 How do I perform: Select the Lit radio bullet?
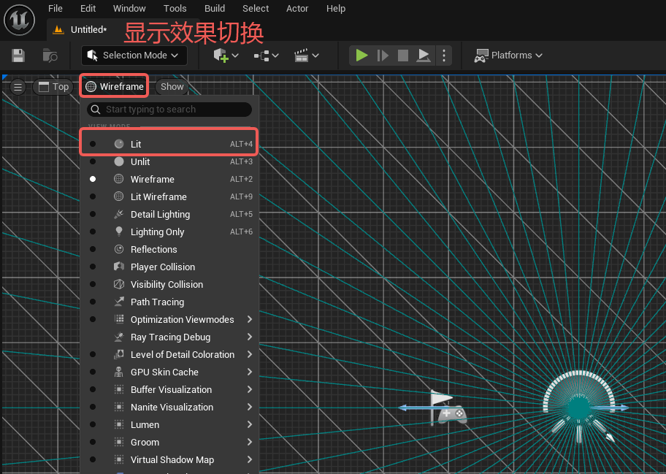pyautogui.click(x=93, y=144)
